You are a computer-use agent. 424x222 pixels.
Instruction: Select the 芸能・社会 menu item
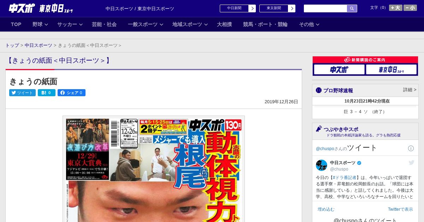pyautogui.click(x=104, y=24)
